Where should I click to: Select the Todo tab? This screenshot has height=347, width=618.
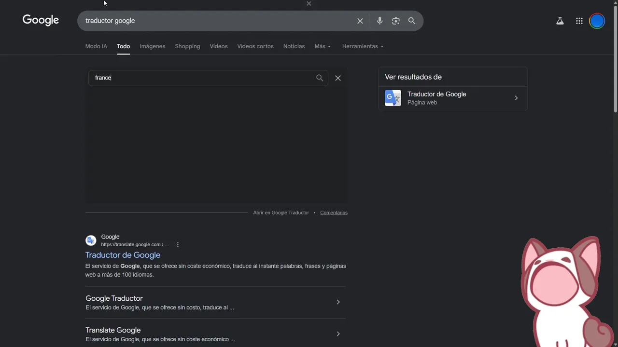[x=123, y=46]
